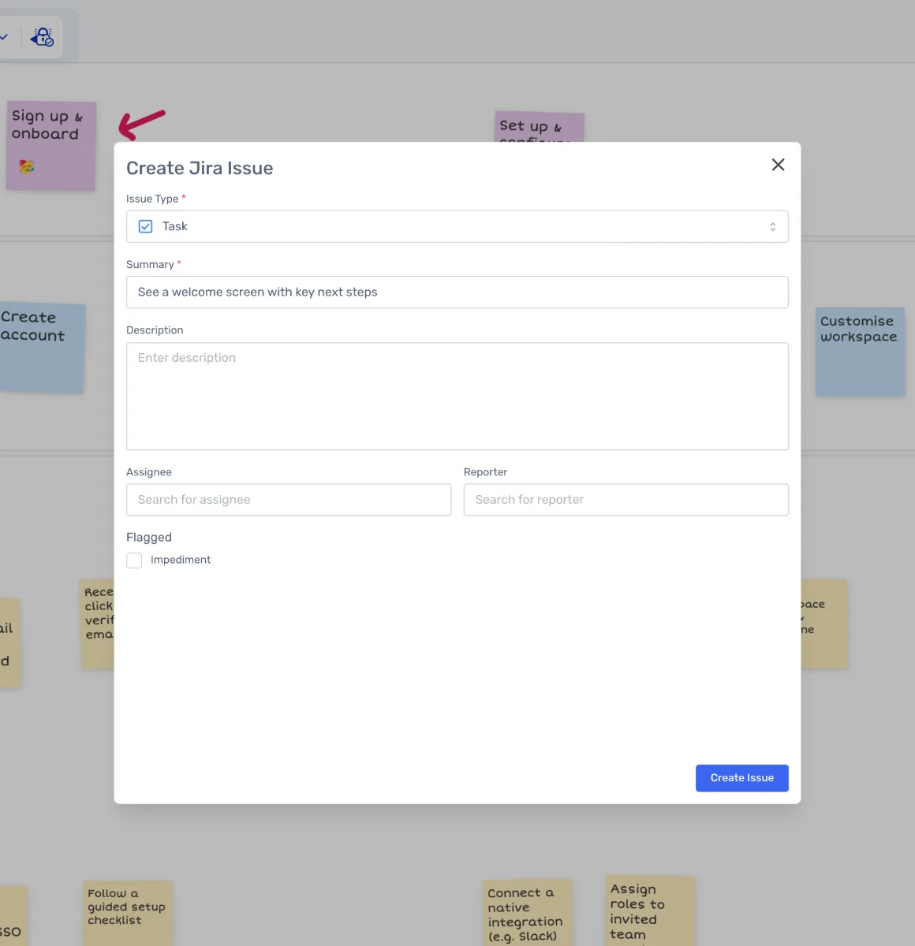Select the blue Create account sticky note
Image resolution: width=915 pixels, height=946 pixels.
tap(41, 348)
